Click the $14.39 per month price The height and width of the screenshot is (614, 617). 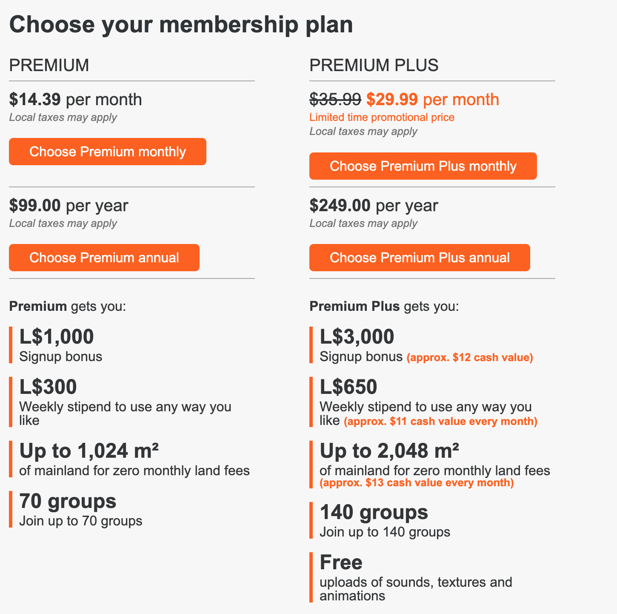(75, 99)
